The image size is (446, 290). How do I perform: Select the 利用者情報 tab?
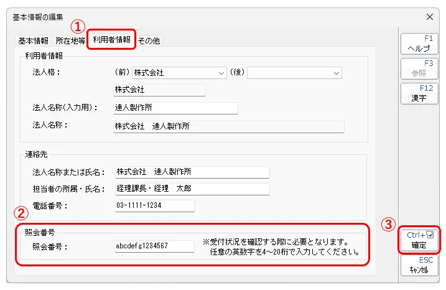click(111, 40)
